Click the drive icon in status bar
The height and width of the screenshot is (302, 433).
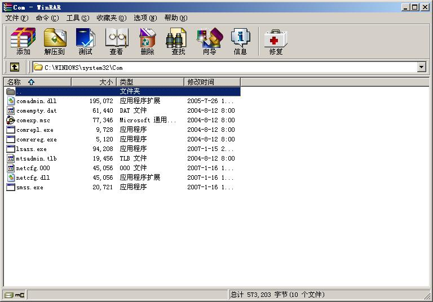[x=9, y=295]
